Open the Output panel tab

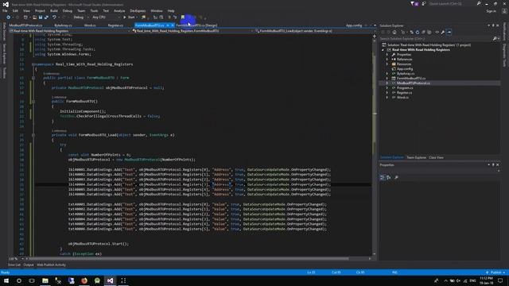point(29,265)
